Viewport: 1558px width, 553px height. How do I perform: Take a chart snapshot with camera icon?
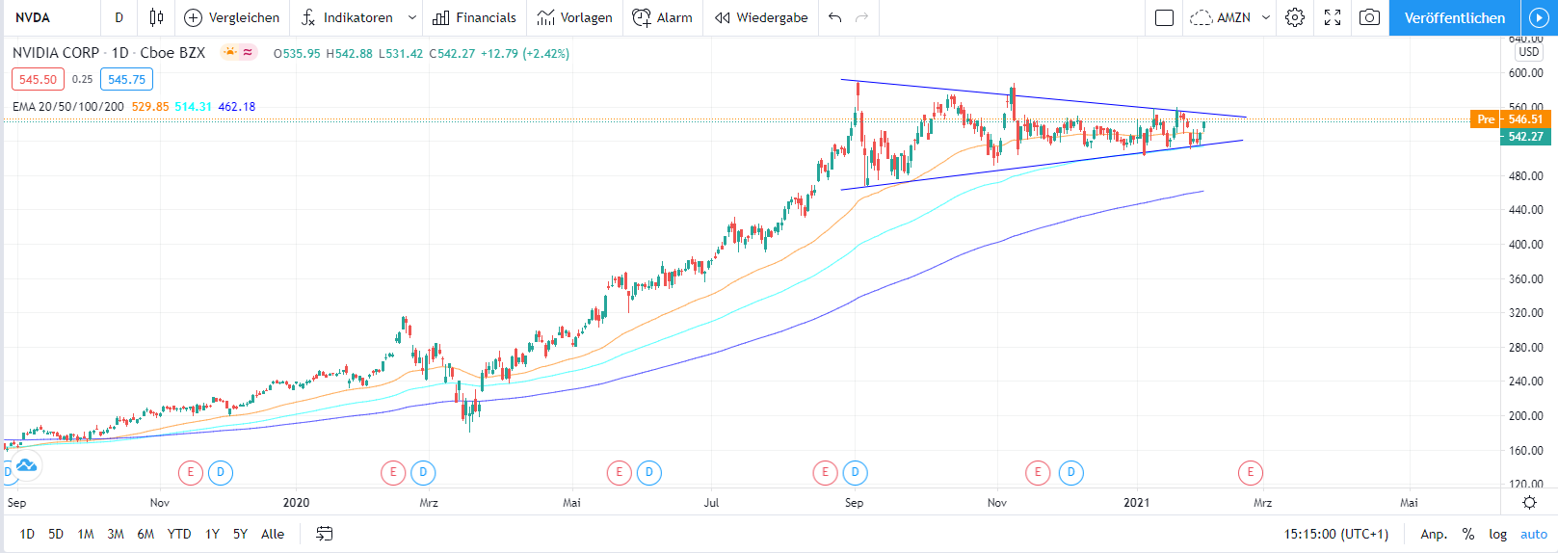[1369, 17]
